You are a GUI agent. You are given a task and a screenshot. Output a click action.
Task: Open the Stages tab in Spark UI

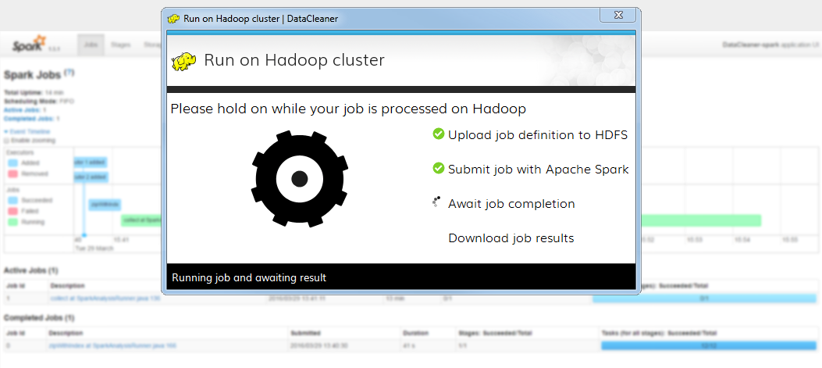pyautogui.click(x=120, y=45)
